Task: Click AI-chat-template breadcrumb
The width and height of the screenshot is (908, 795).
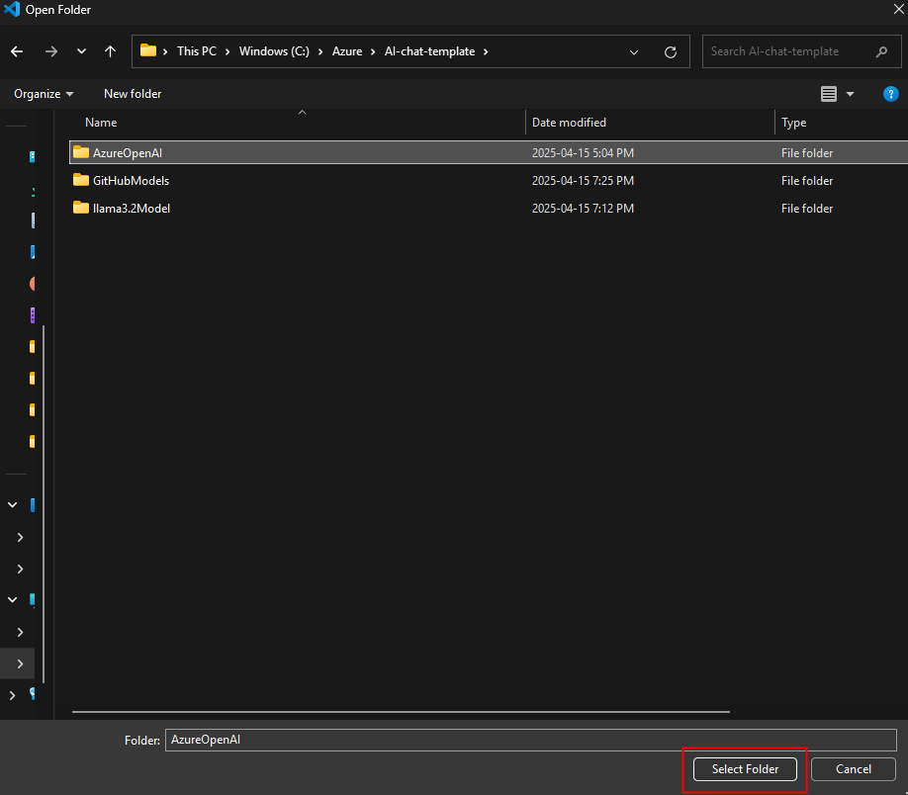Action: (x=429, y=51)
